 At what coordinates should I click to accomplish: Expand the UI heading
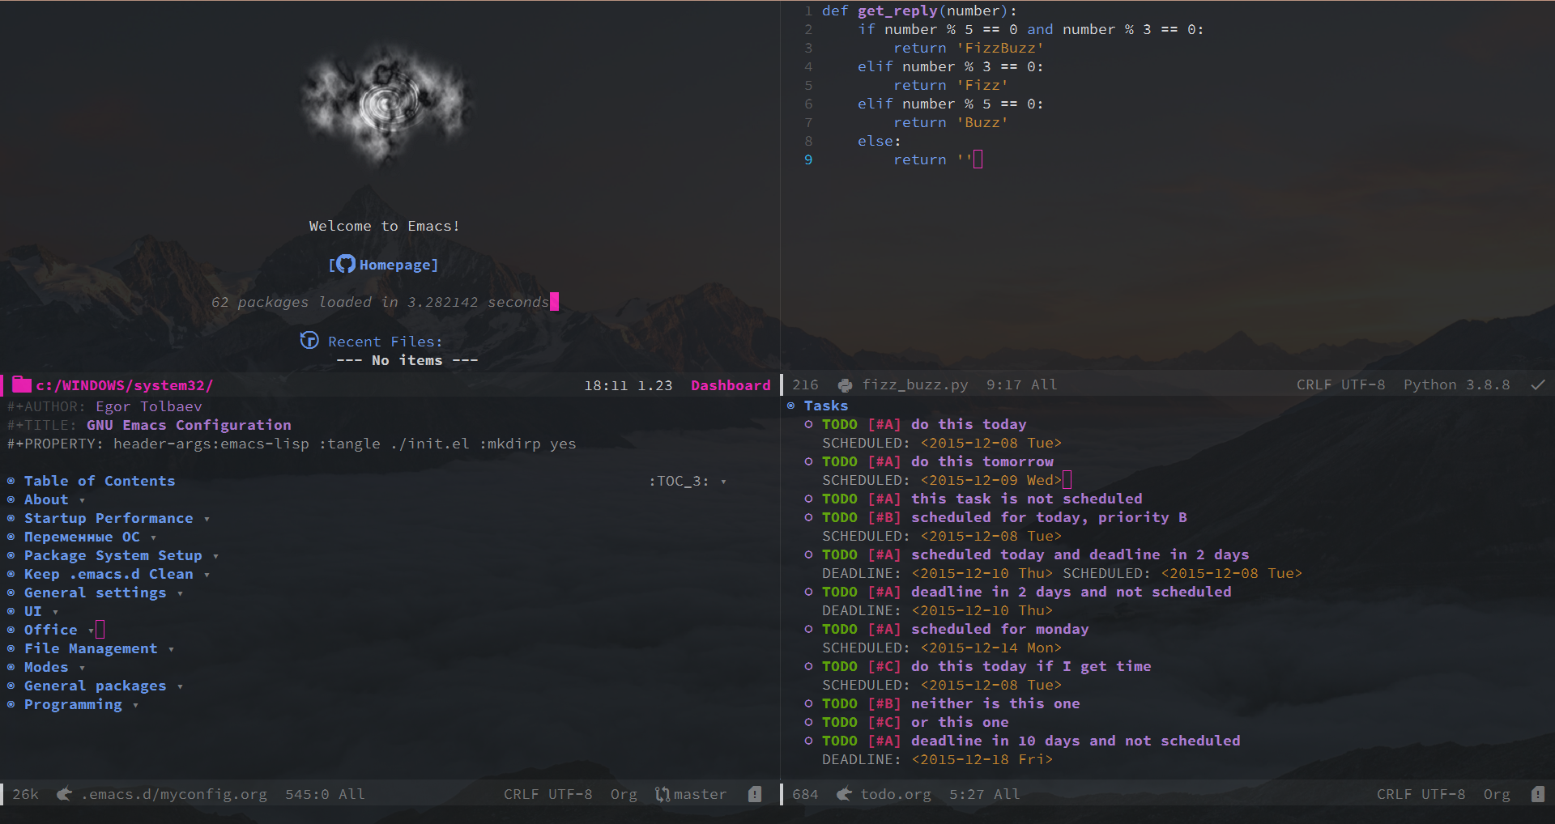point(55,612)
